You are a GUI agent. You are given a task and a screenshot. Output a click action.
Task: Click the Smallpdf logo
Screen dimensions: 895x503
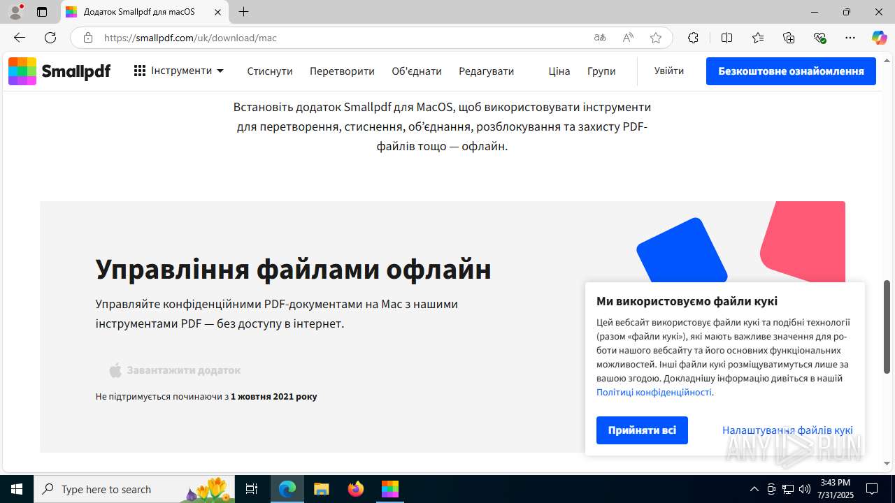click(x=59, y=71)
